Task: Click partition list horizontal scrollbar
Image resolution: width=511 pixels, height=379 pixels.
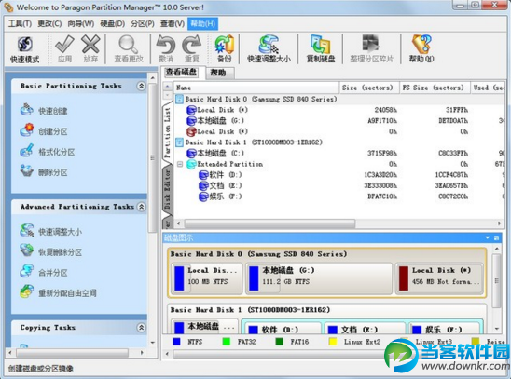Action: click(269, 223)
